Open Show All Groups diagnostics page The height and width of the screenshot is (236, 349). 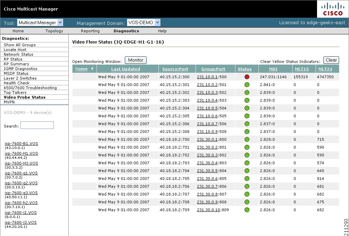coord(20,45)
